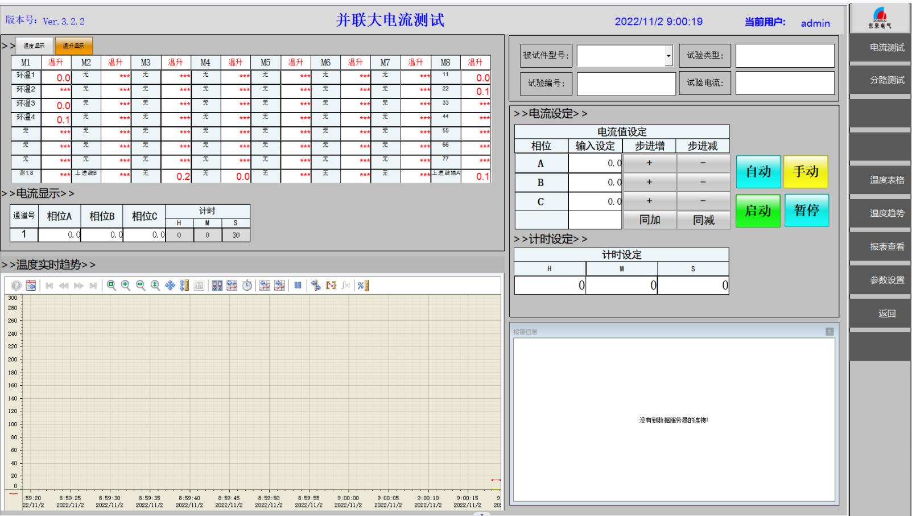Image resolution: width=912 pixels, height=516 pixels.
Task: Increase phase A current with + step
Action: point(649,163)
